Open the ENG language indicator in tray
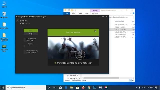Screen dimensions: 160x90 pyautogui.click(x=152, y=88)
